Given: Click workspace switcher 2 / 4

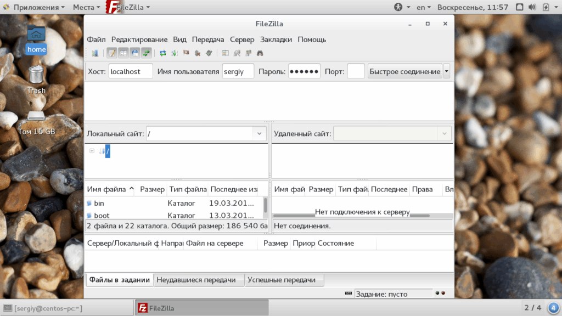Looking at the screenshot, I should [x=532, y=308].
